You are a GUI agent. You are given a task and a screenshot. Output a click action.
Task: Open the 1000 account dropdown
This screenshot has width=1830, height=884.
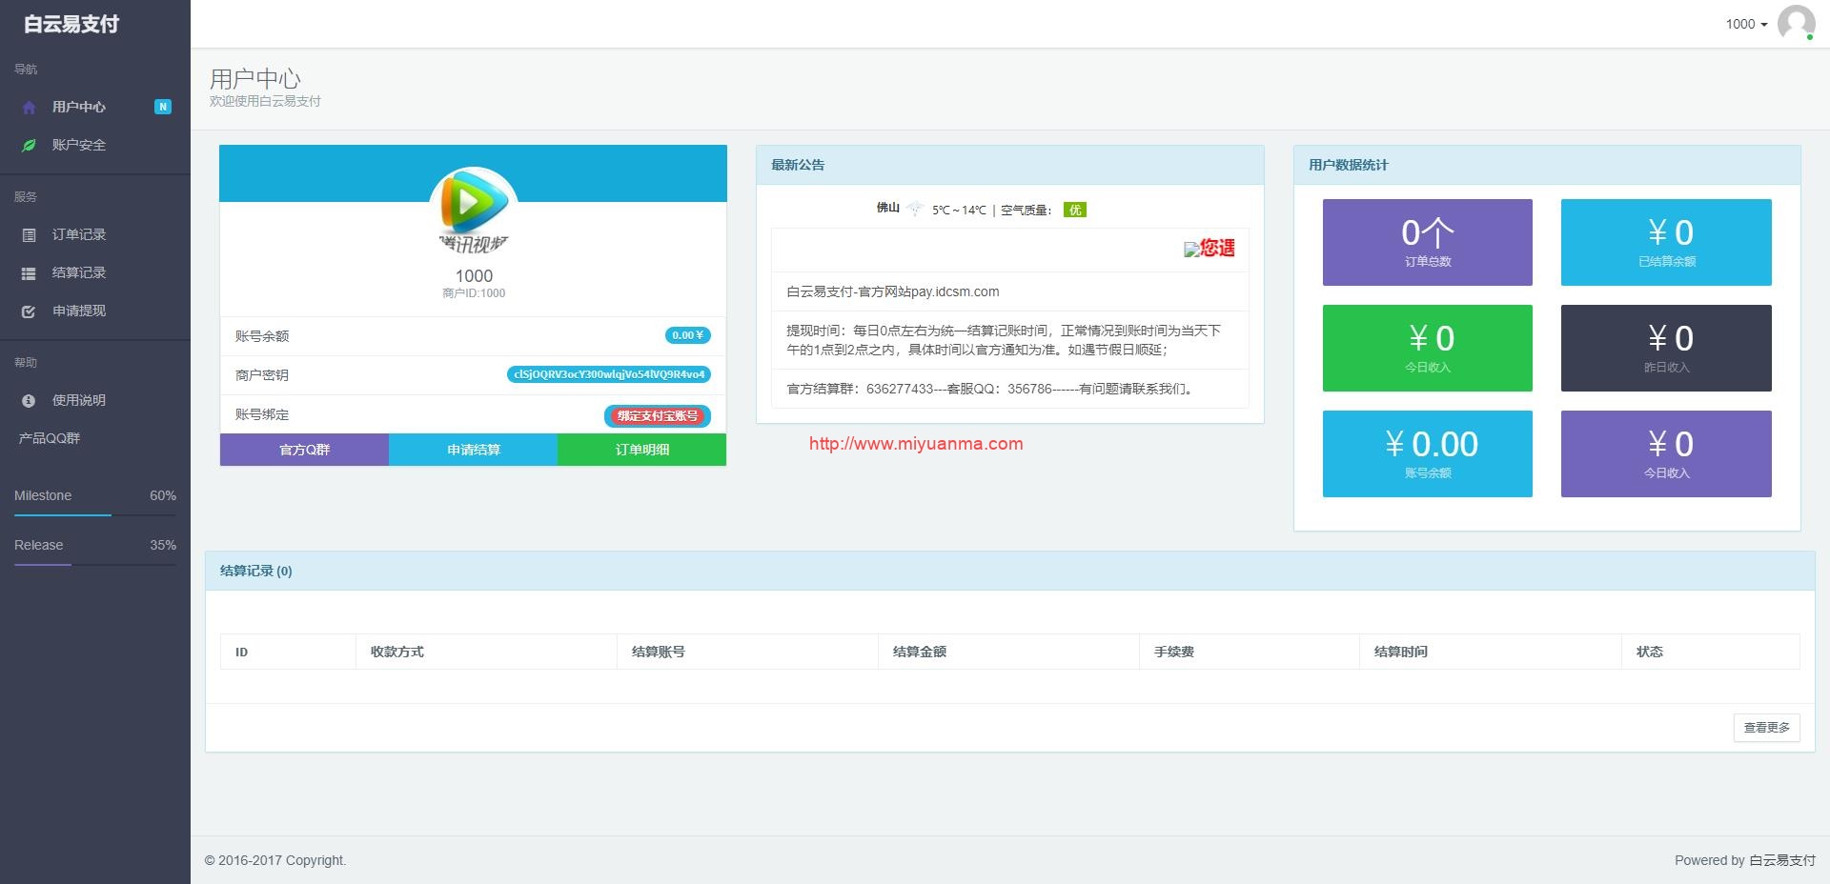[1746, 24]
